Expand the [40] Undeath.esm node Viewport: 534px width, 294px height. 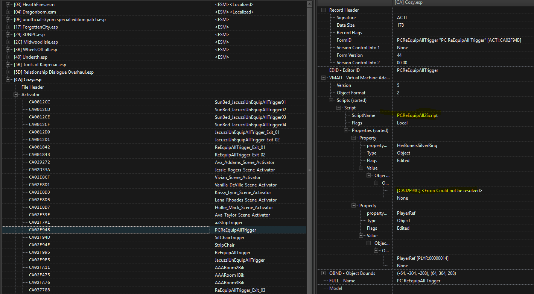(x=8, y=57)
